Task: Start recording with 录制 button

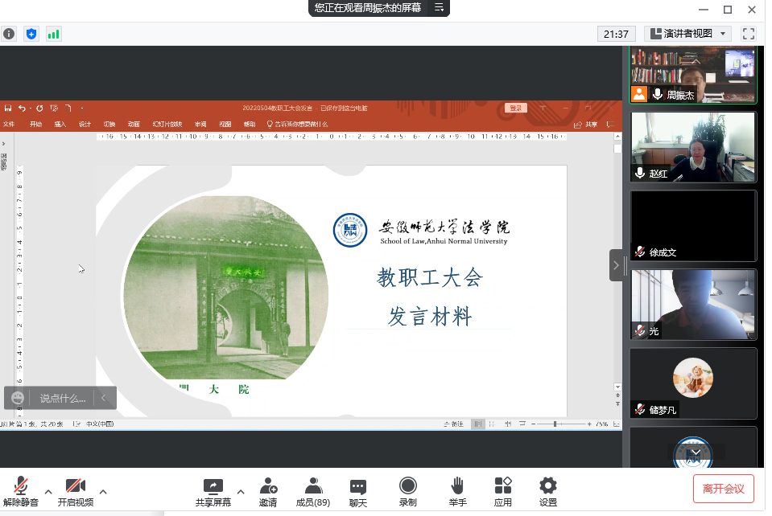Action: [408, 491]
